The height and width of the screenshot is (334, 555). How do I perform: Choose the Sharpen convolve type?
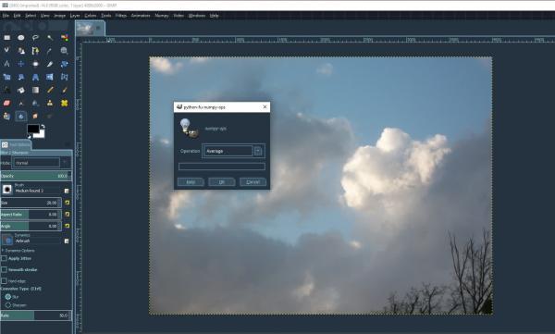(x=7, y=305)
